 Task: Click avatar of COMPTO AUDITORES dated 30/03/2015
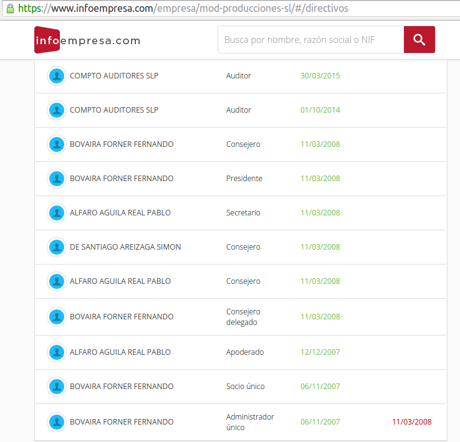pos(57,76)
